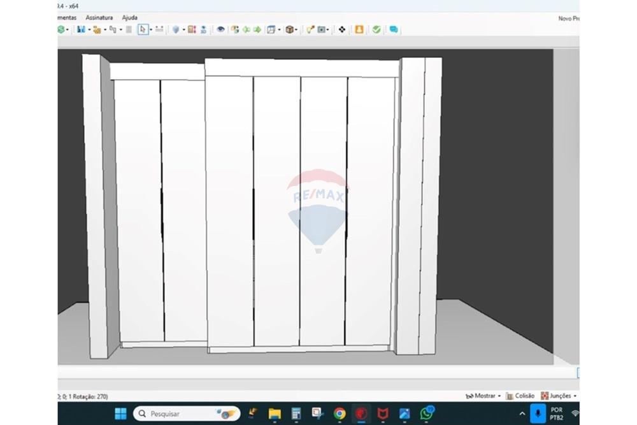Open the Ajuda menu
Screen dimensions: 637x425
(x=129, y=18)
